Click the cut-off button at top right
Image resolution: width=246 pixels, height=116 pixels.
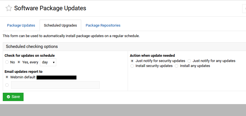(x=244, y=9)
